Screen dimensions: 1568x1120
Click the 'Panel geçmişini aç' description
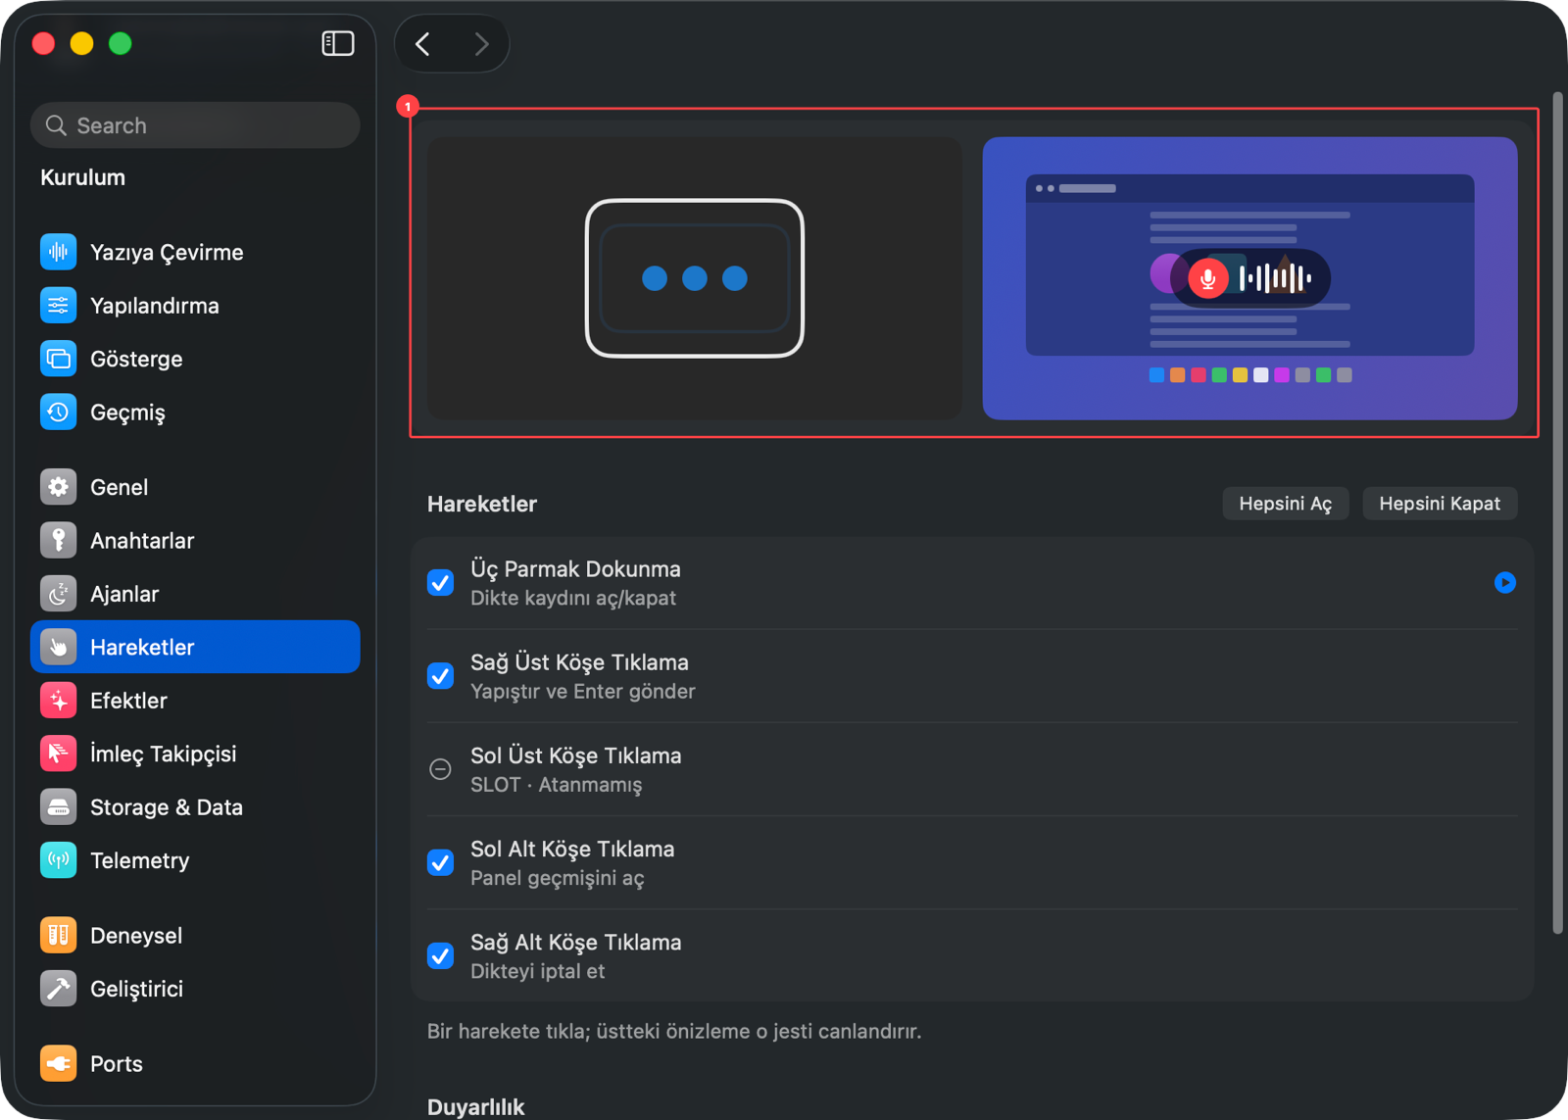(x=558, y=878)
